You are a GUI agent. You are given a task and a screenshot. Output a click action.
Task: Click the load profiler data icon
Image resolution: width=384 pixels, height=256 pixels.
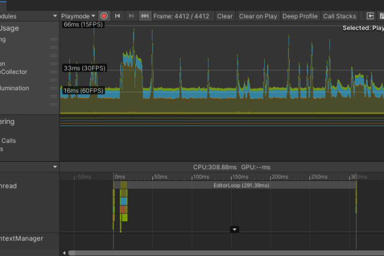coord(370,16)
